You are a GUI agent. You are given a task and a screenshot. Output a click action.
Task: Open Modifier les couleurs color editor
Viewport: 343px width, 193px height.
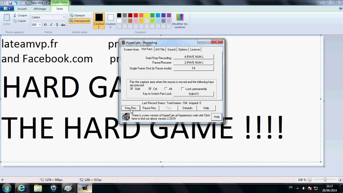(180, 21)
